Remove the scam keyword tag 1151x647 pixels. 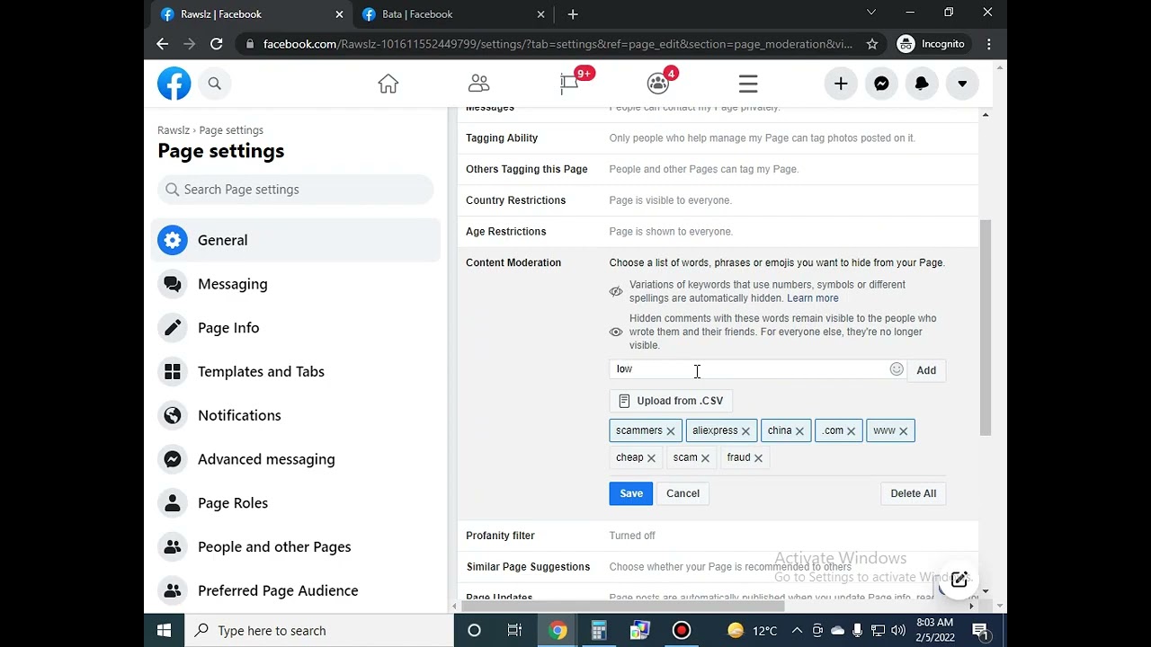[705, 458]
